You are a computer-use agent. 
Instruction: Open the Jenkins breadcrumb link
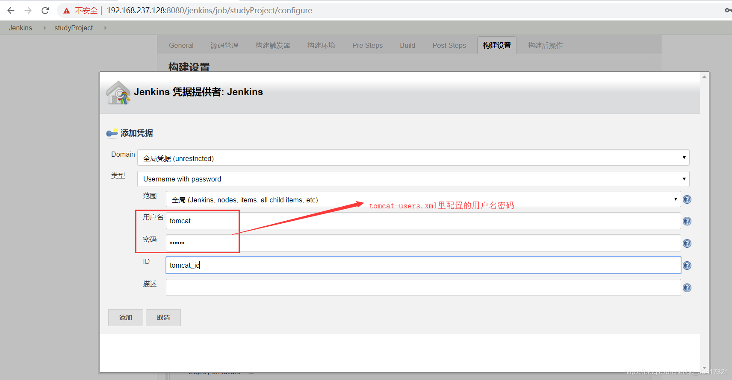(21, 28)
